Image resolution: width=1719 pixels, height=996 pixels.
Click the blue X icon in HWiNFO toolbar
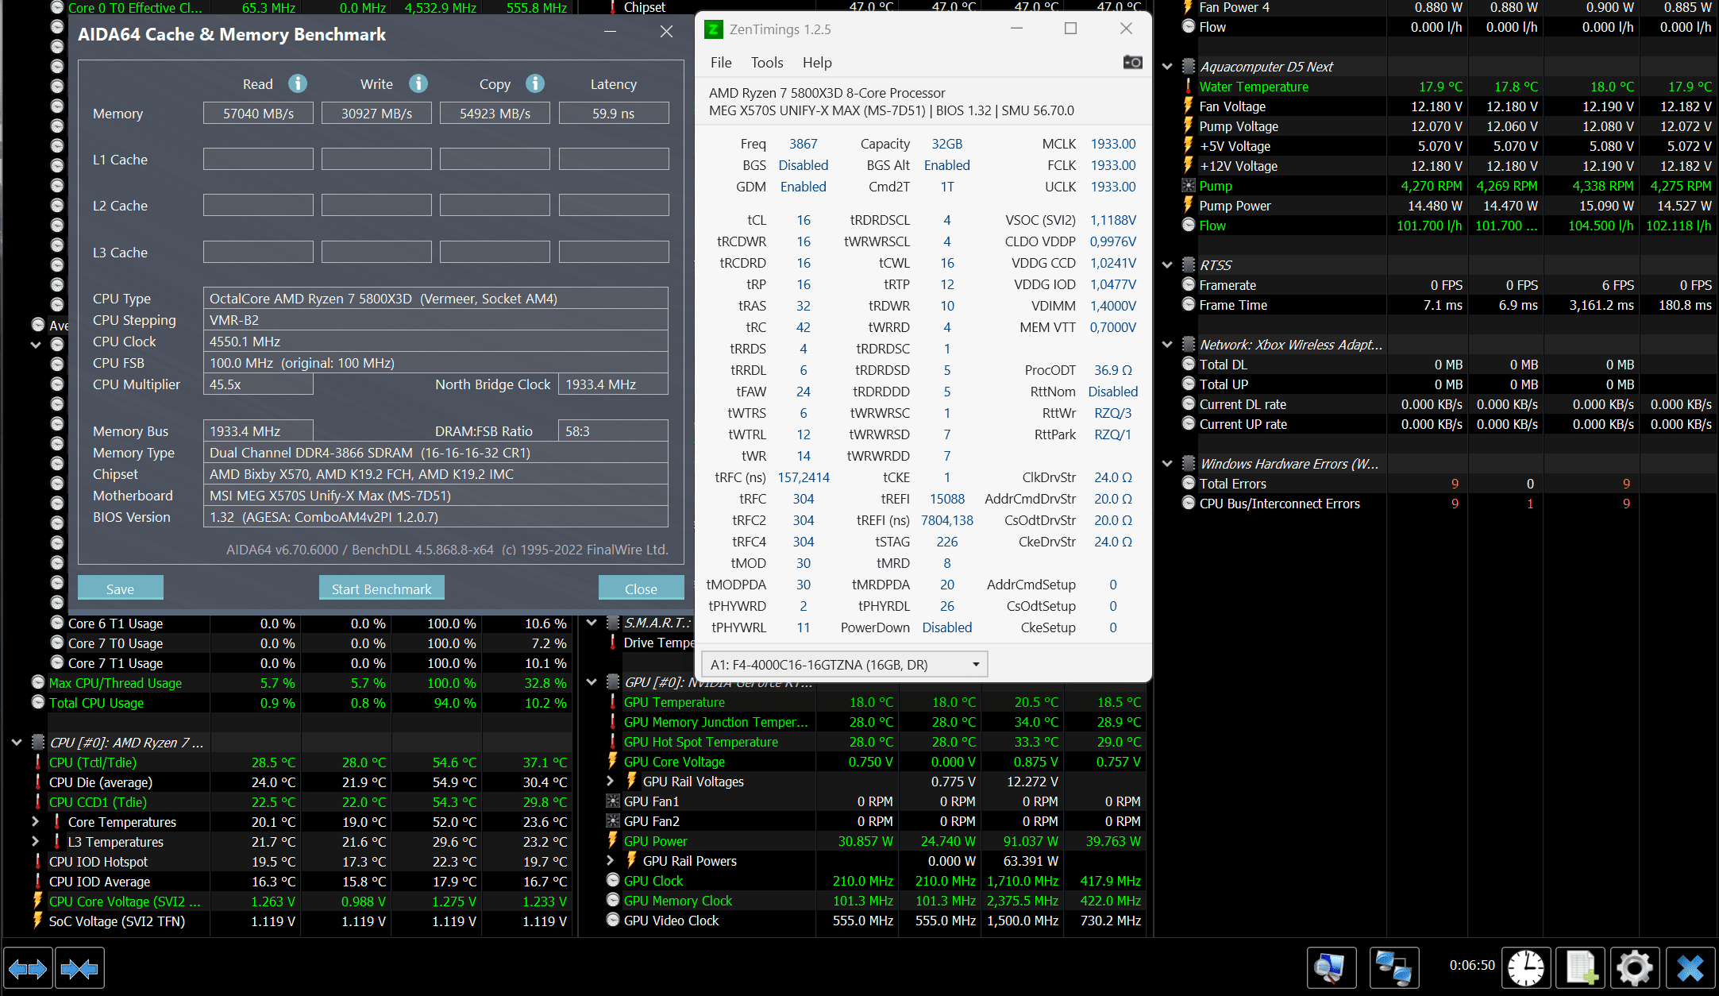point(1690,968)
